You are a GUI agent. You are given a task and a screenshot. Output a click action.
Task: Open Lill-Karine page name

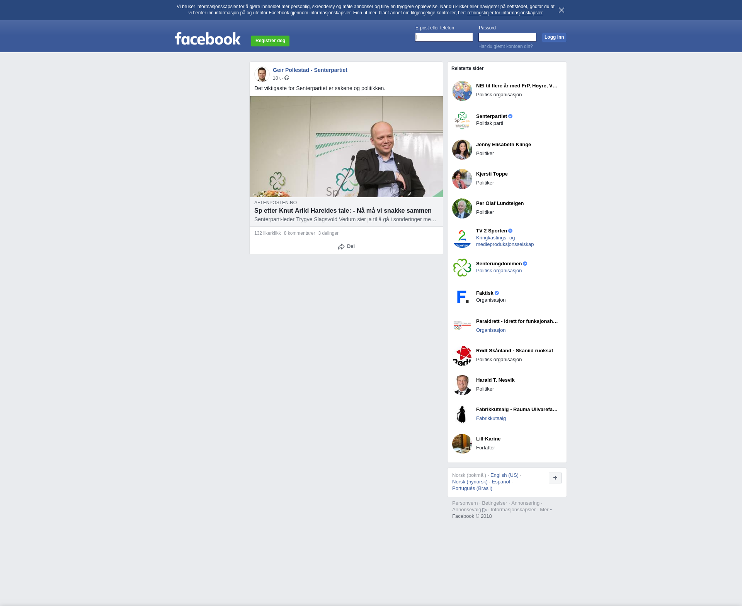coord(488,439)
